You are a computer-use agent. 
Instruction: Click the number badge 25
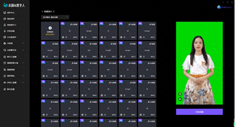pos(63,101)
